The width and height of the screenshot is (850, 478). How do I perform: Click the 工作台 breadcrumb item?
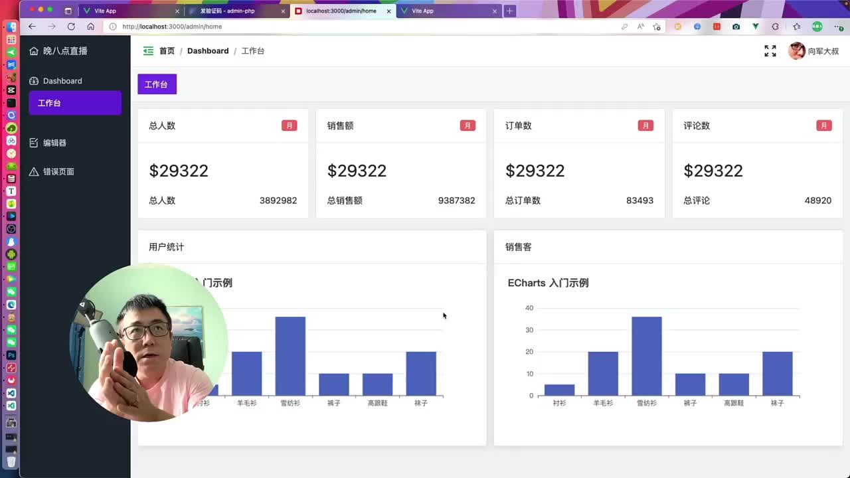253,51
